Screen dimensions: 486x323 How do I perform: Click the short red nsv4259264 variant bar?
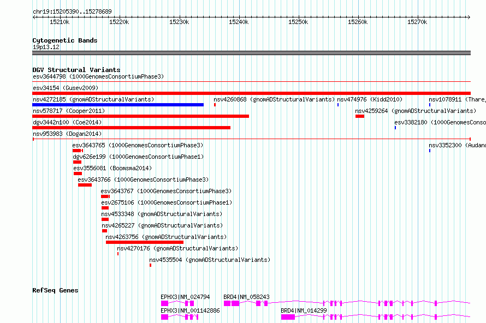[360, 116]
